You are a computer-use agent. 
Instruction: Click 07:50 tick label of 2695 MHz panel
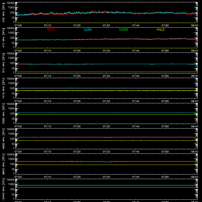(165, 127)
